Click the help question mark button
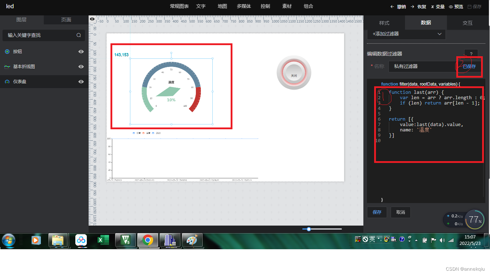490x275 pixels. [x=471, y=54]
